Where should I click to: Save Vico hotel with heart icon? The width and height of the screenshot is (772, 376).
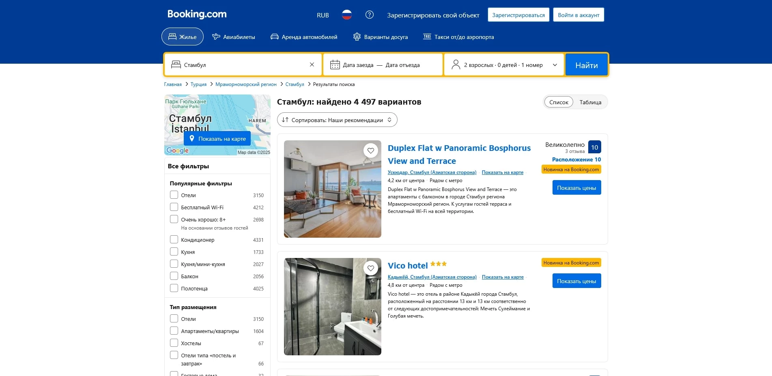pos(370,268)
